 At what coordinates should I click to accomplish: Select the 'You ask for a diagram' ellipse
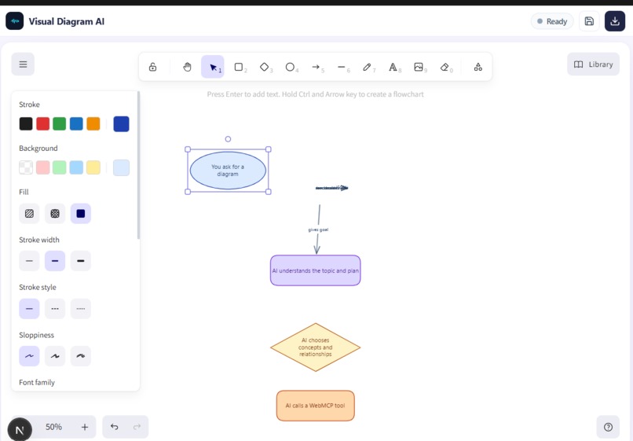pyautogui.click(x=228, y=170)
